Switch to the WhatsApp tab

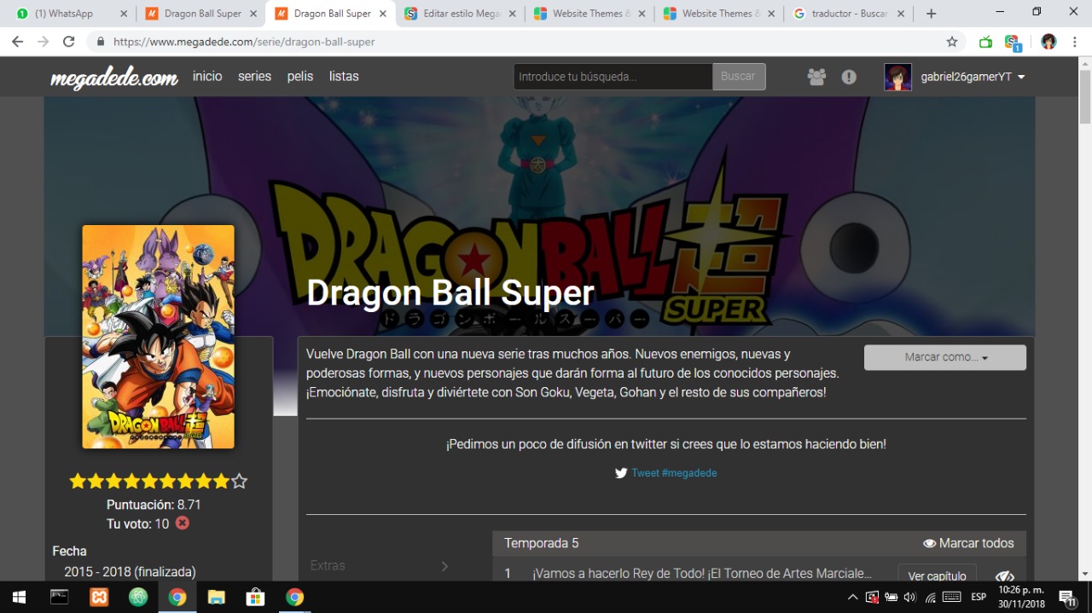(70, 14)
